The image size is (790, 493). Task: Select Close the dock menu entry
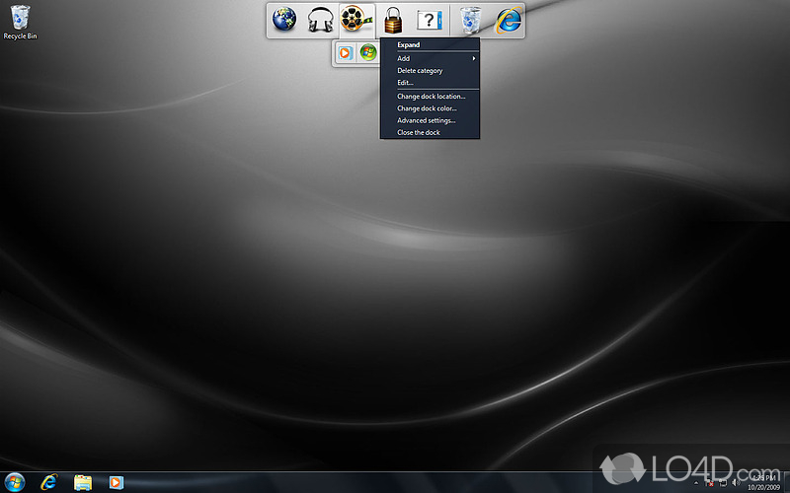point(419,132)
